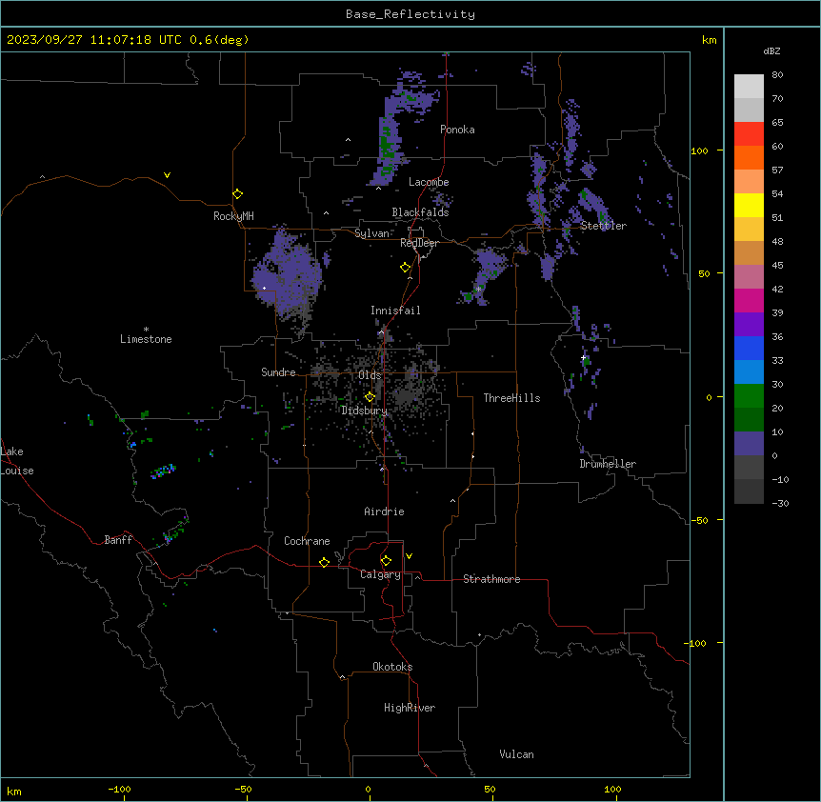Click the RockyMH label
Screen dimensions: 821x802
click(233, 216)
